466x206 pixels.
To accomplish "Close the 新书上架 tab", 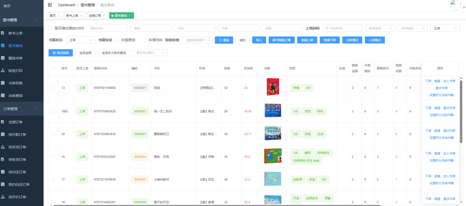I will (81, 16).
